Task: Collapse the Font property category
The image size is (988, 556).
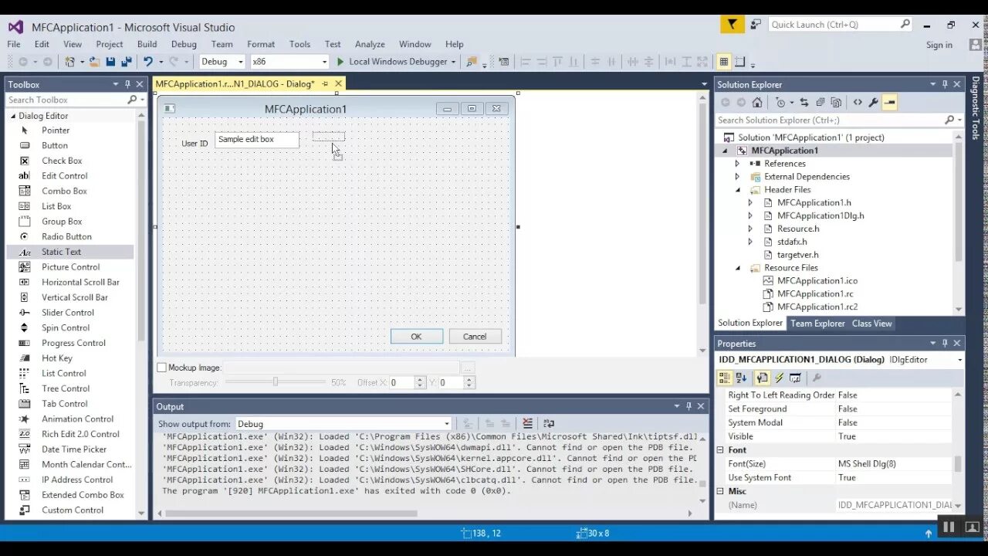Action: (x=720, y=450)
